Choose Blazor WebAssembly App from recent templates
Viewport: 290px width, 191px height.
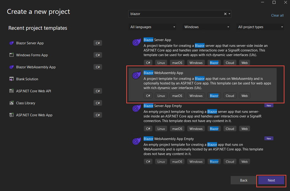click(36, 67)
